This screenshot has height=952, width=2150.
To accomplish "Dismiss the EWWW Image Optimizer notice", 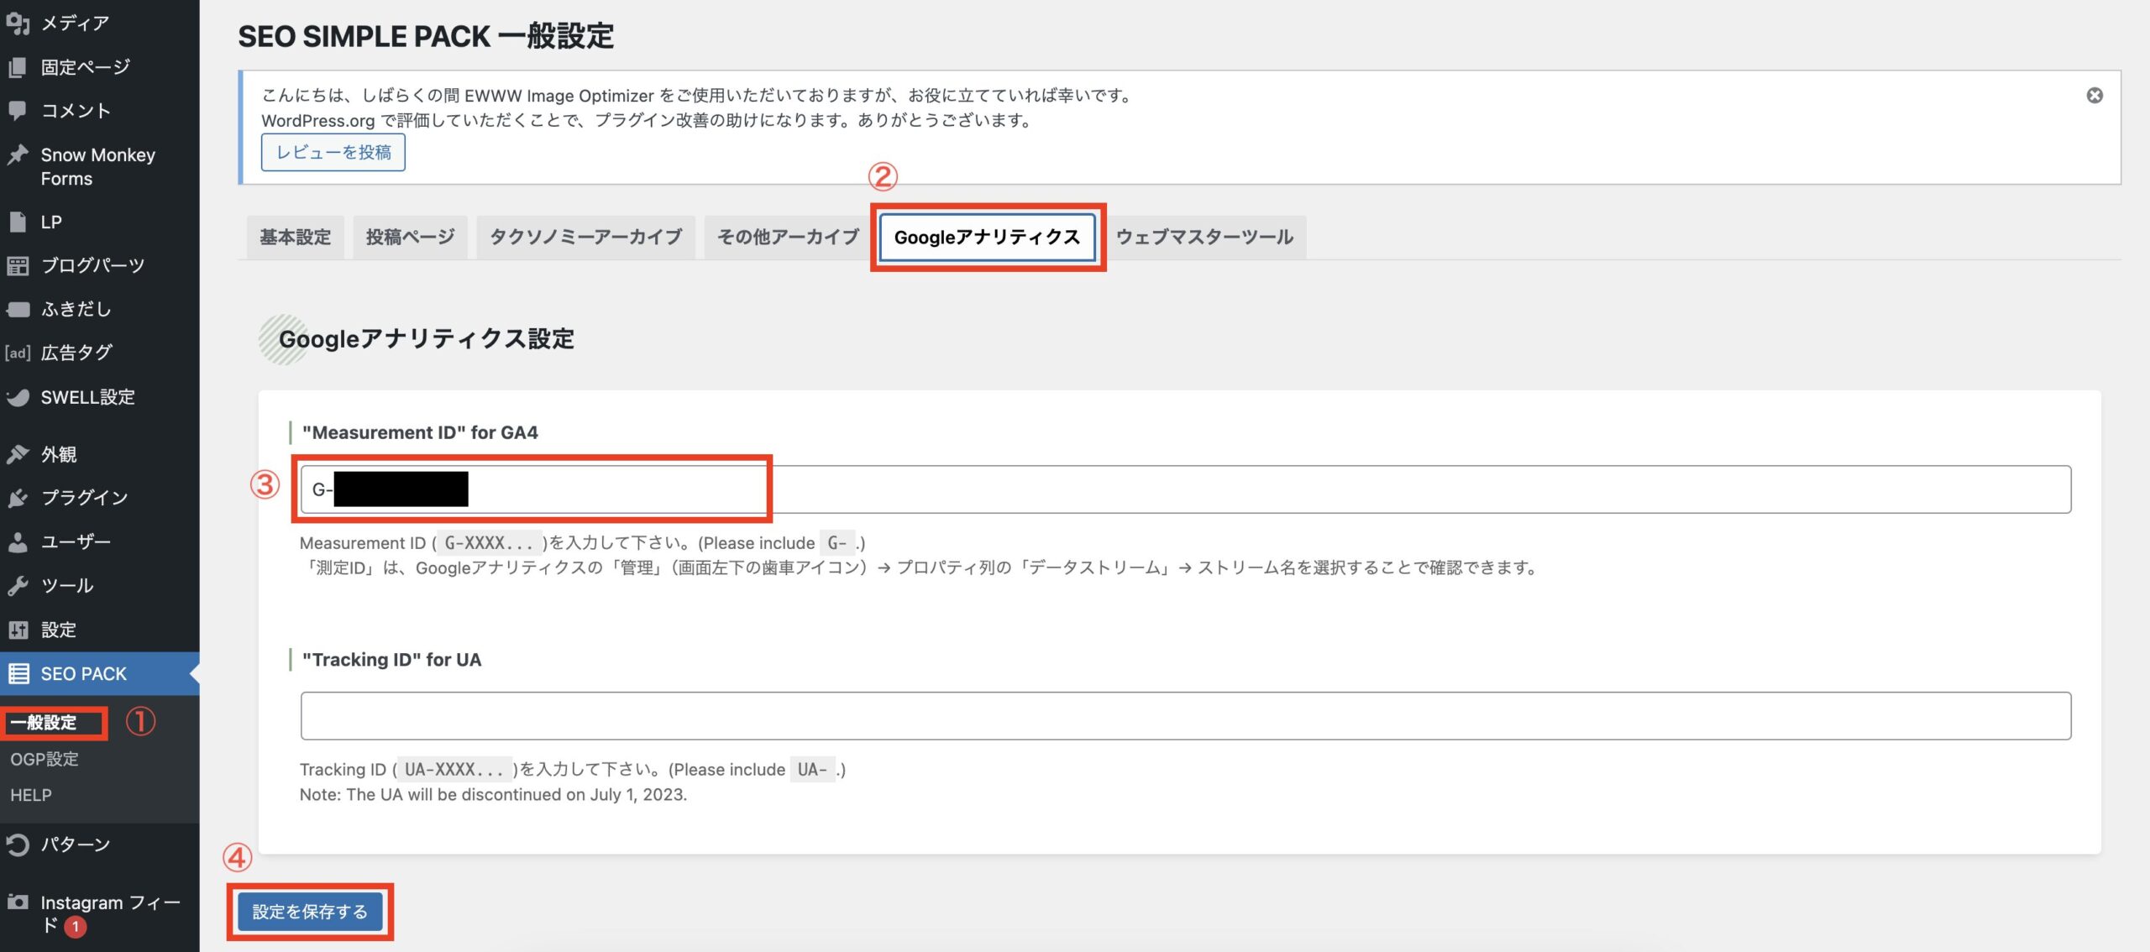I will point(2095,96).
